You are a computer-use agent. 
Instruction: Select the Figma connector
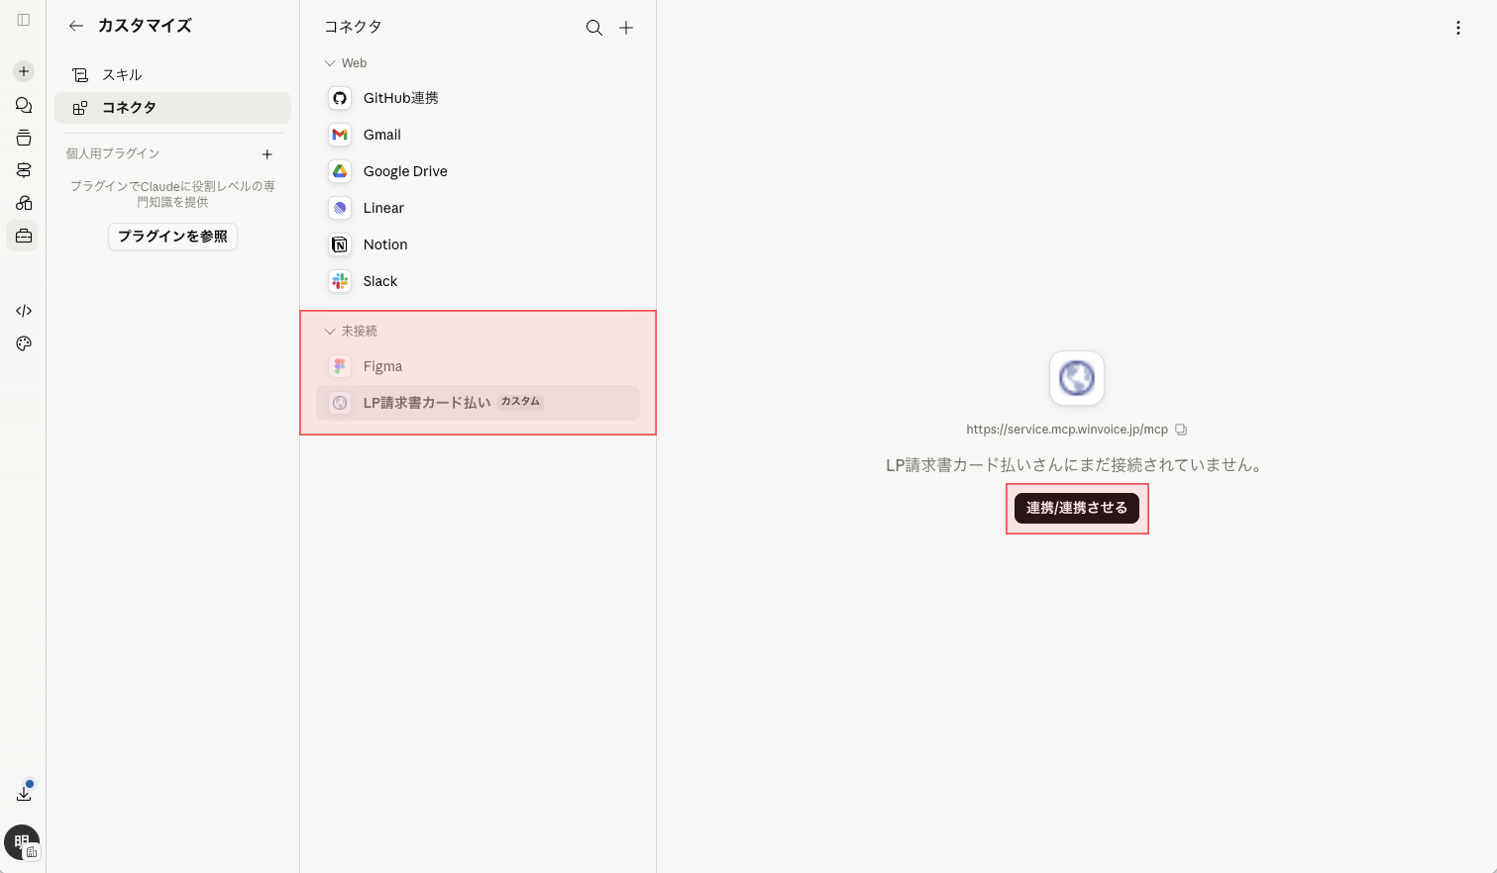coord(478,366)
